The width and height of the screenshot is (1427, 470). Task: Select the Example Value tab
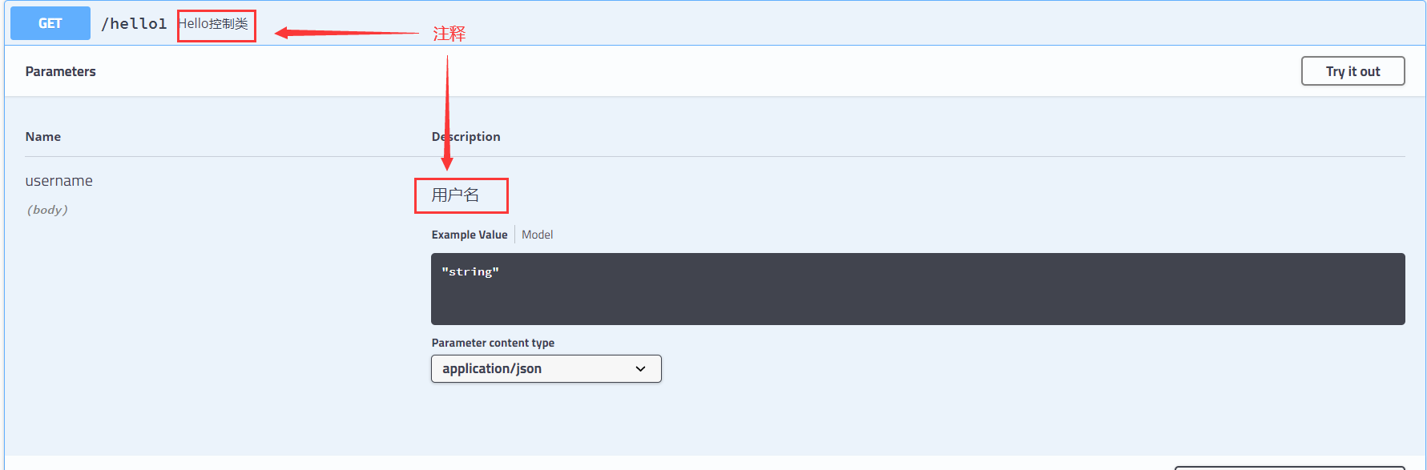[x=470, y=235]
